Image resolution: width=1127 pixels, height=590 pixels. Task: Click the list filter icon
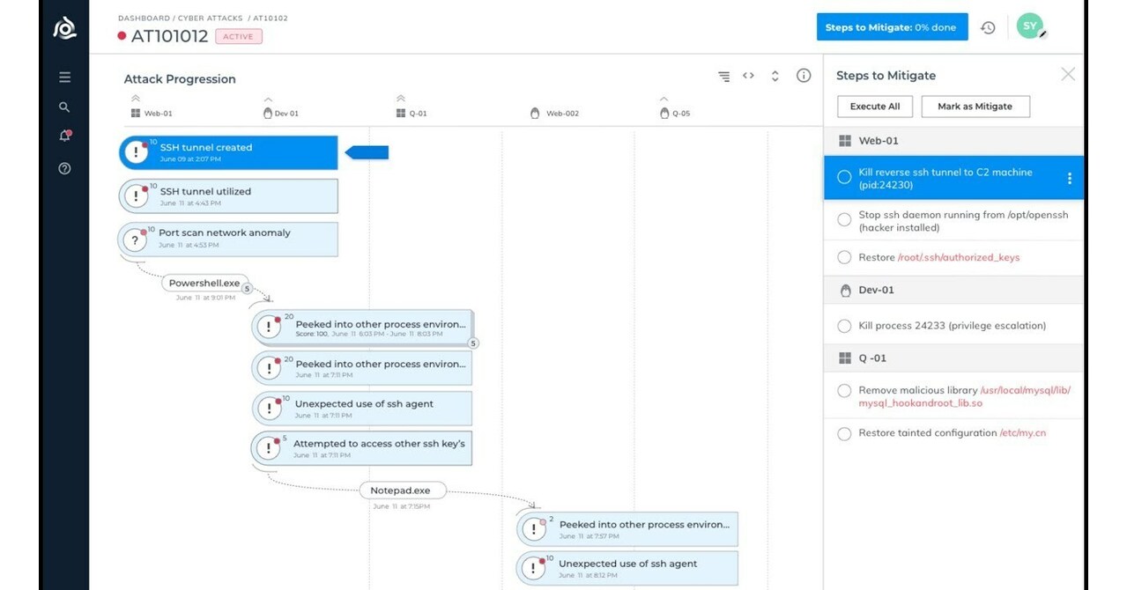723,77
